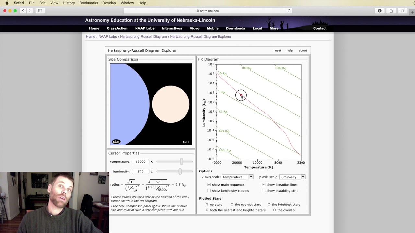Screen dimensions: 415x233
Task: Open the More nav item
Action: pyautogui.click(x=274, y=28)
